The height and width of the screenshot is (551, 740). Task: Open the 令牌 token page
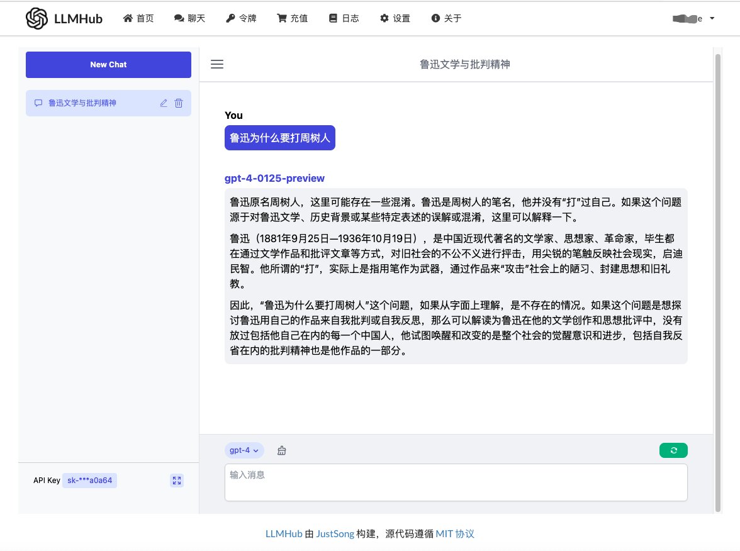point(241,18)
